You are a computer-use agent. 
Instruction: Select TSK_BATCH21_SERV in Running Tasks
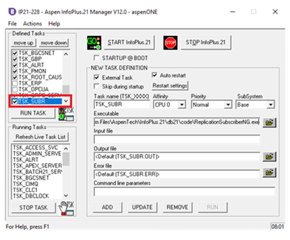(38, 172)
